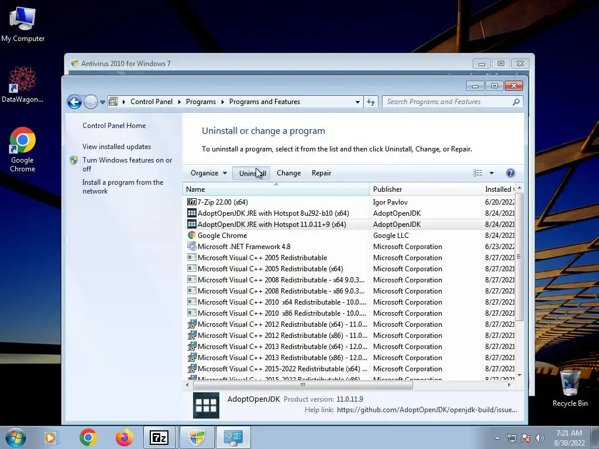599x449 pixels.
Task: Click the Uninstall toolbar button
Action: pyautogui.click(x=252, y=173)
